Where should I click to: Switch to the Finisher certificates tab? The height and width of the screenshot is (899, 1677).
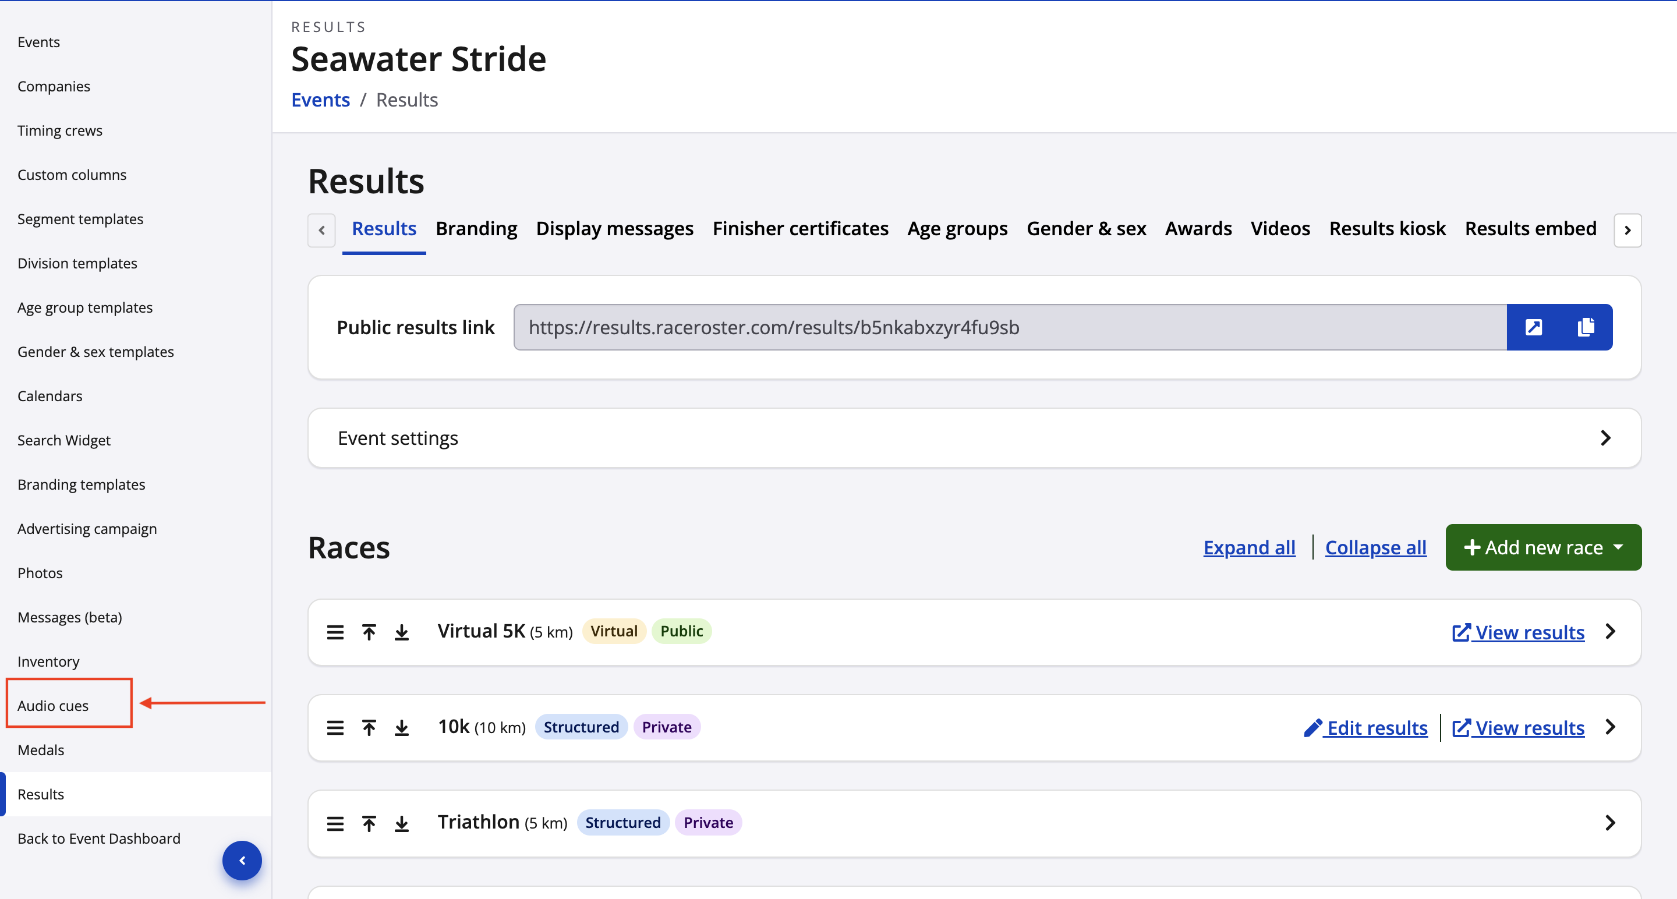click(800, 229)
